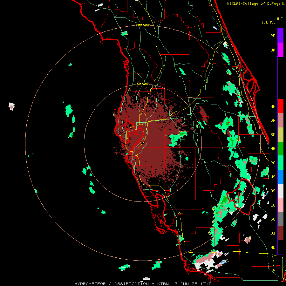Click the brown BI legend swatch

click(x=281, y=233)
